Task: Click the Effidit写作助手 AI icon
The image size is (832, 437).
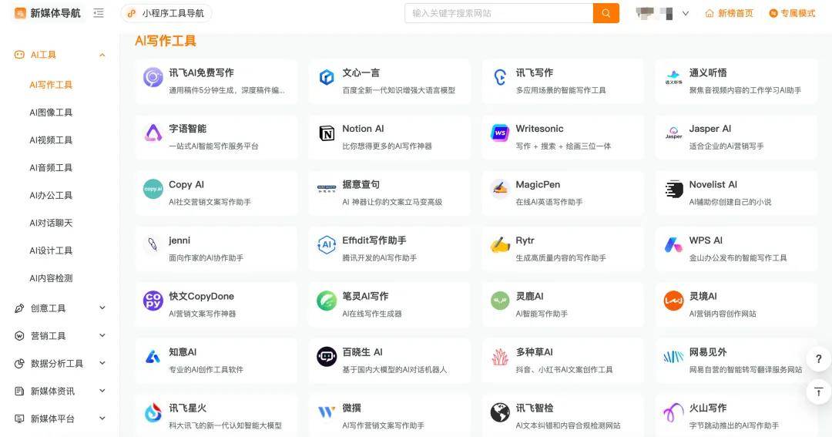Action: click(327, 245)
